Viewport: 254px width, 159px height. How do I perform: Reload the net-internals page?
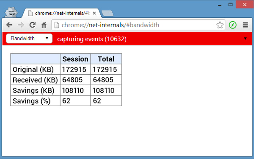pos(33,25)
